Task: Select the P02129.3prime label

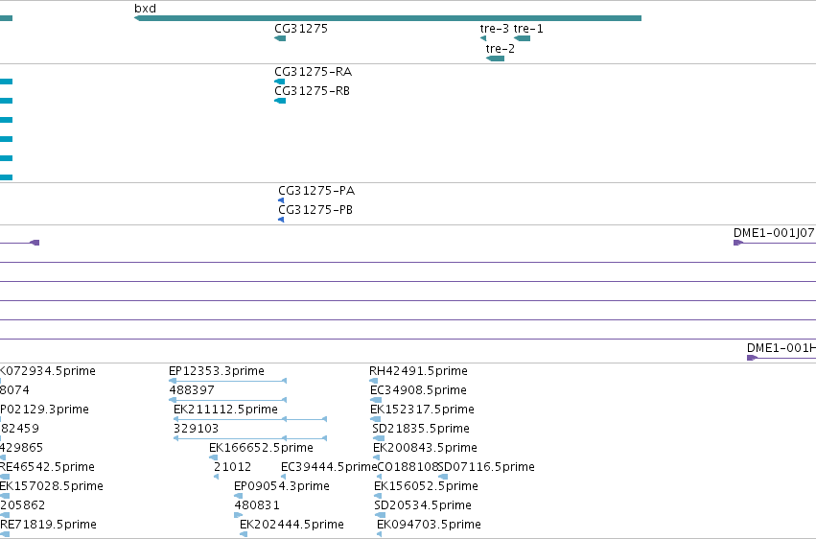Action: tap(44, 410)
